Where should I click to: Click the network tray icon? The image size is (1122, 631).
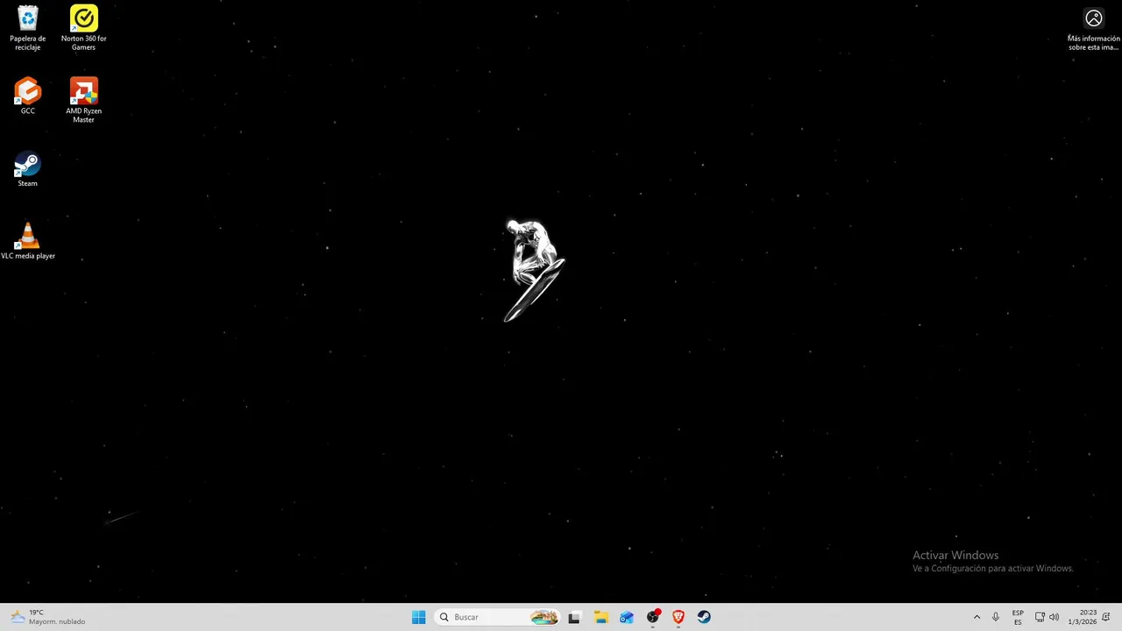[x=1040, y=617]
